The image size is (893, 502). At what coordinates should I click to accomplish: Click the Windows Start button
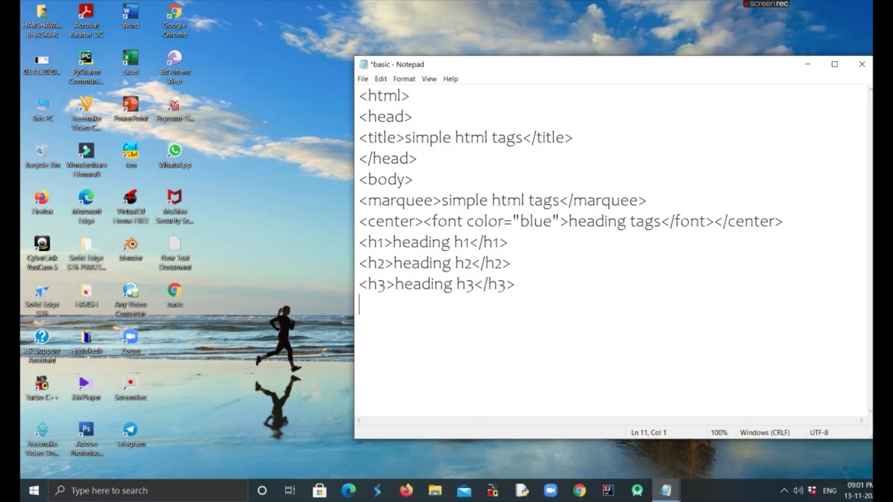point(33,490)
